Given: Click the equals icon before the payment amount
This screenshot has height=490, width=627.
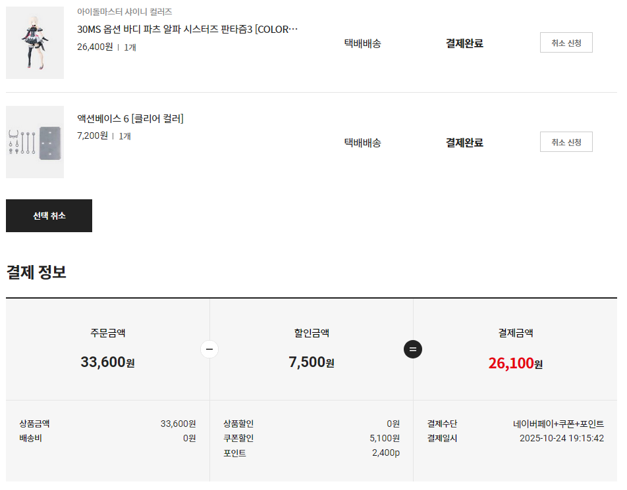Looking at the screenshot, I should coord(413,349).
